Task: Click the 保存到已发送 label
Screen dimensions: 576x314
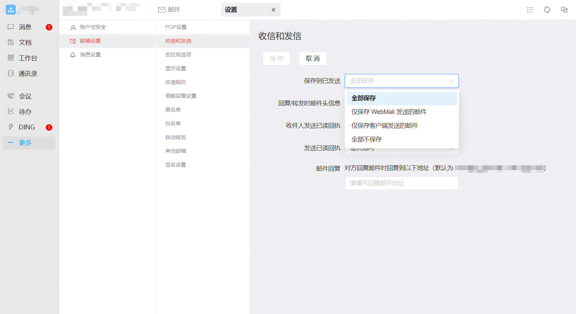Action: (322, 81)
